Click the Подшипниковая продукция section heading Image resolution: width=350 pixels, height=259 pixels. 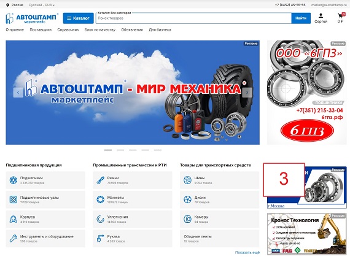coord(34,165)
